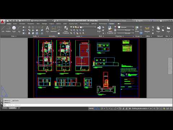Click the search keyword field
This screenshot has height=130, width=173.
pyautogui.click(x=120, y=21)
